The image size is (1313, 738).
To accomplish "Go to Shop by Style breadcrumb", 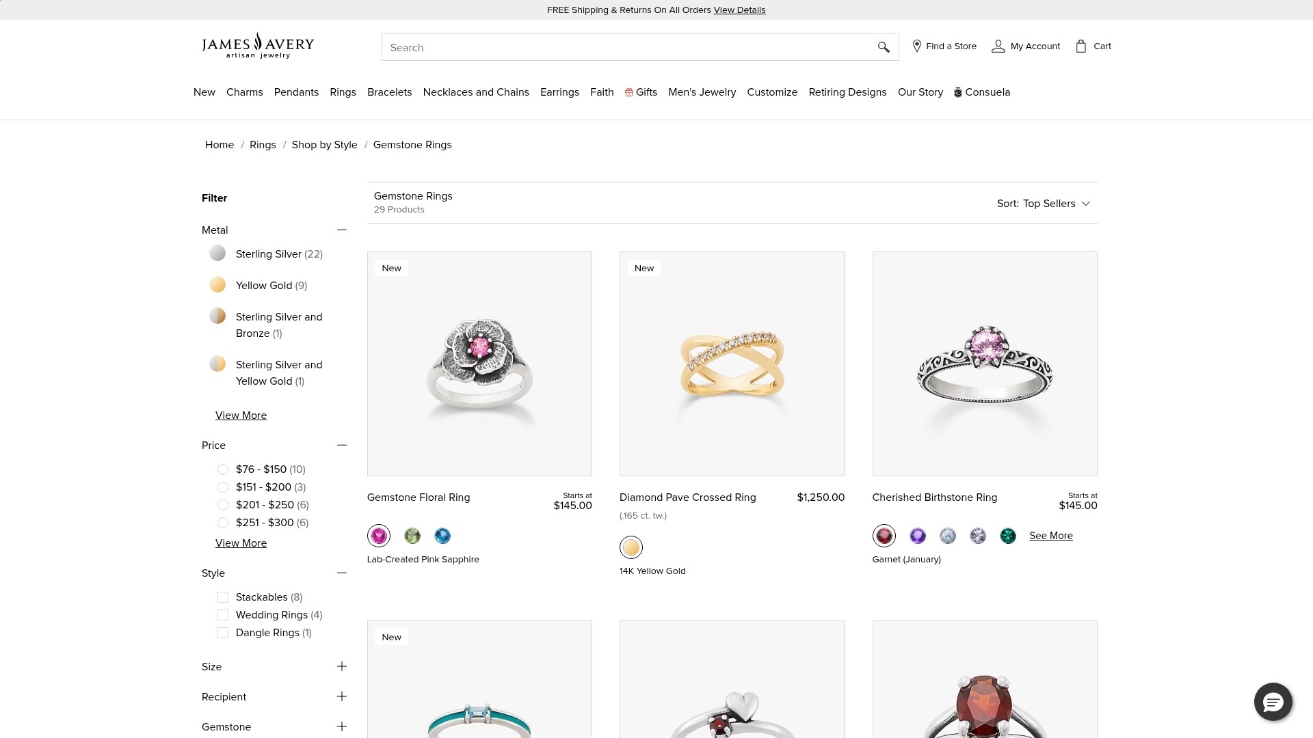I will pos(325,145).
